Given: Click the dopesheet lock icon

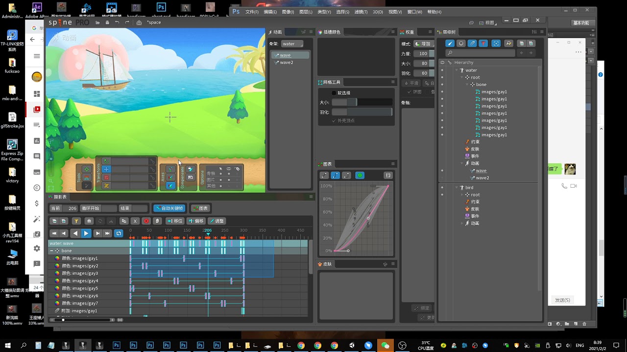Looking at the screenshot, I should (89, 221).
